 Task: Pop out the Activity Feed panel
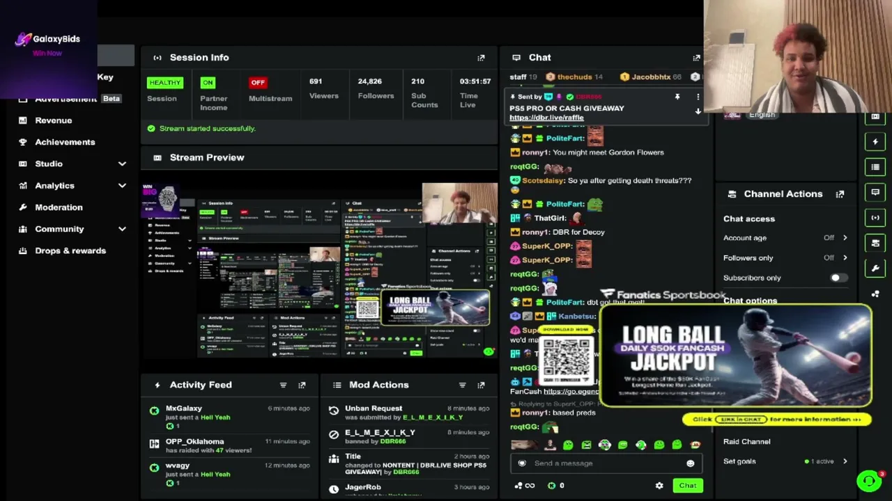click(302, 385)
